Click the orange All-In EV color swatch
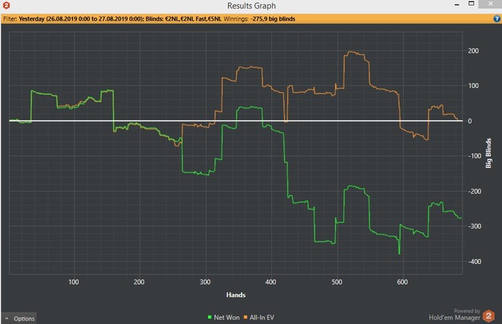This screenshot has width=502, height=324. [245, 317]
